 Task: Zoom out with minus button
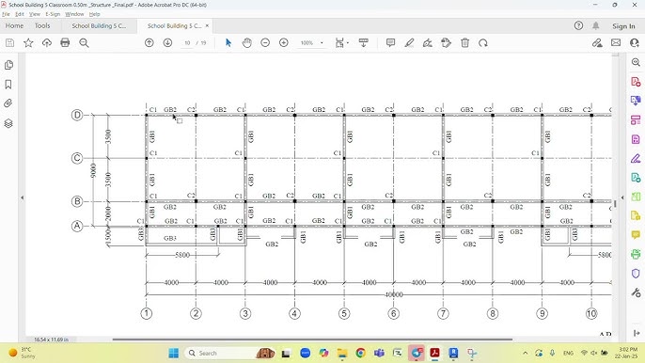coord(265,43)
